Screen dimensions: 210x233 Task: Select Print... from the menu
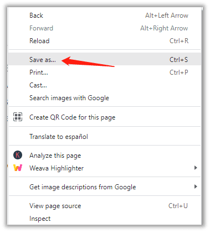(x=105, y=73)
